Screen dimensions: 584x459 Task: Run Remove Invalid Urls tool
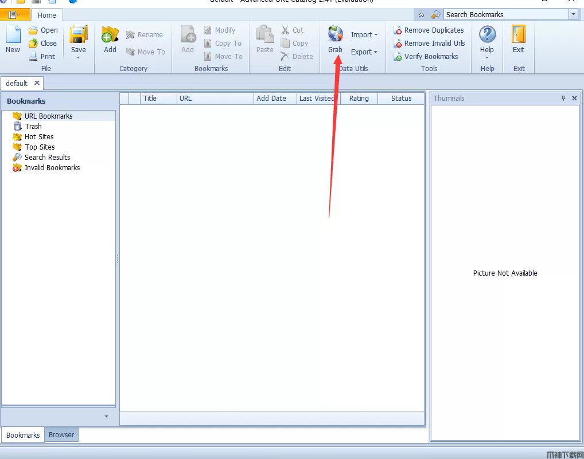pos(430,43)
